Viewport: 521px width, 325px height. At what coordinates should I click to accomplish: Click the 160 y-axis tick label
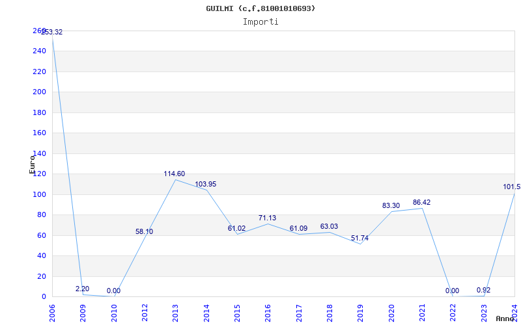[39, 133]
